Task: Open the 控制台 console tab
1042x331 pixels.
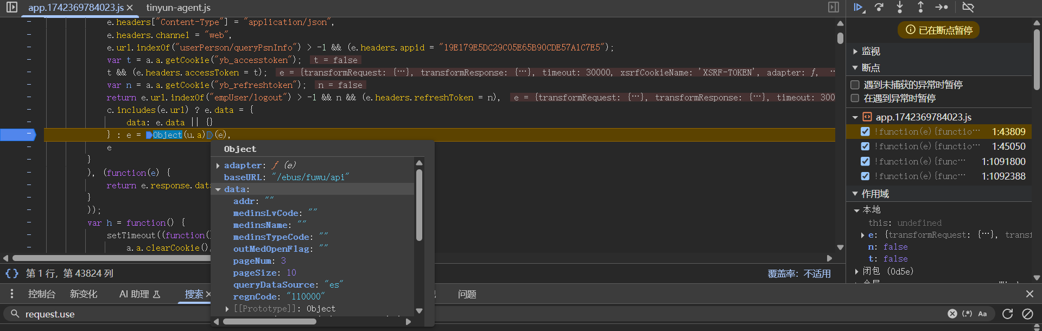Action: coord(42,294)
